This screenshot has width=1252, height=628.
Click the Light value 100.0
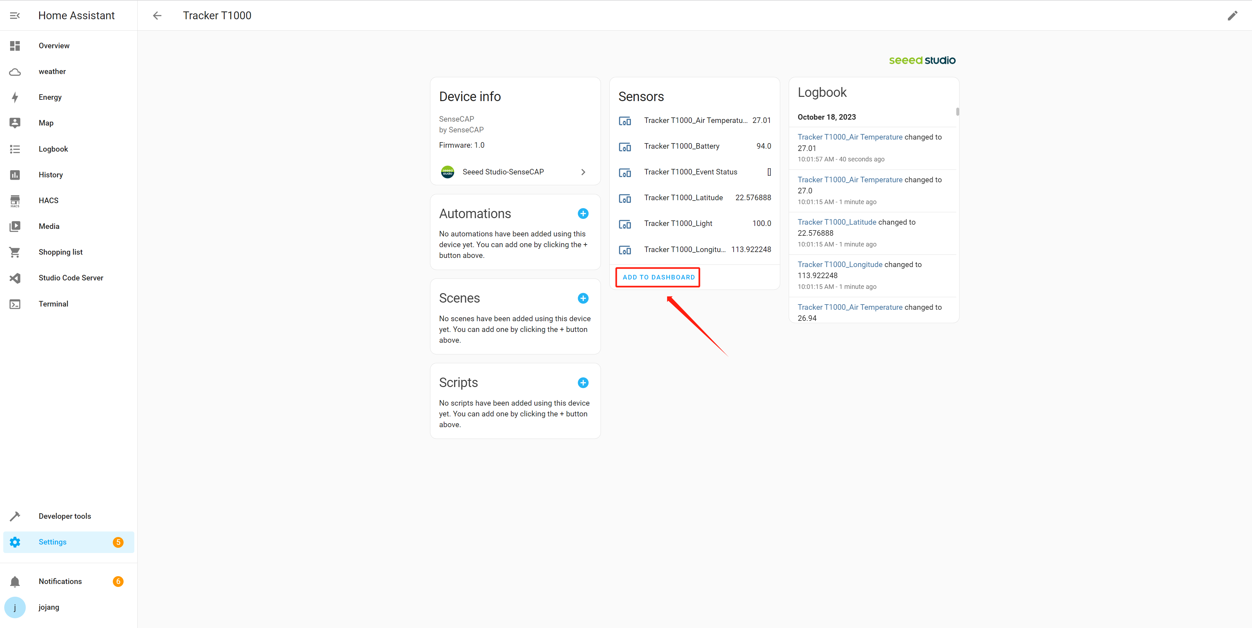[762, 224]
